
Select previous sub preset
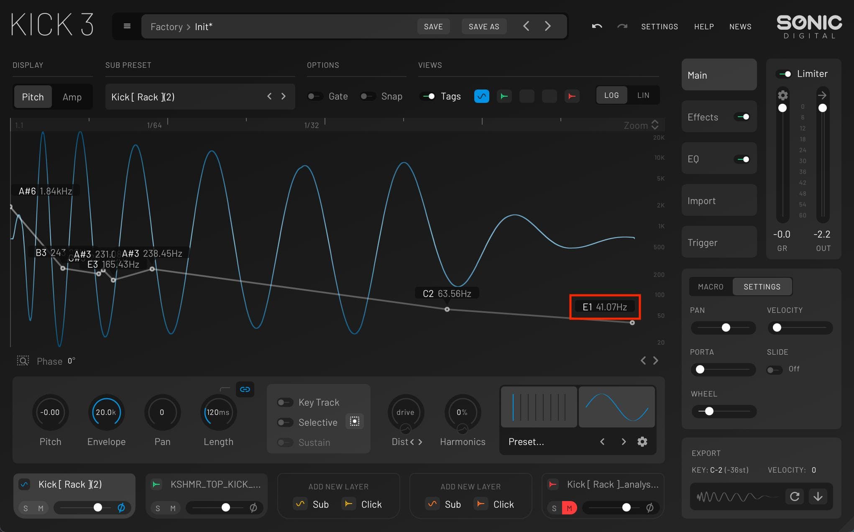[269, 96]
